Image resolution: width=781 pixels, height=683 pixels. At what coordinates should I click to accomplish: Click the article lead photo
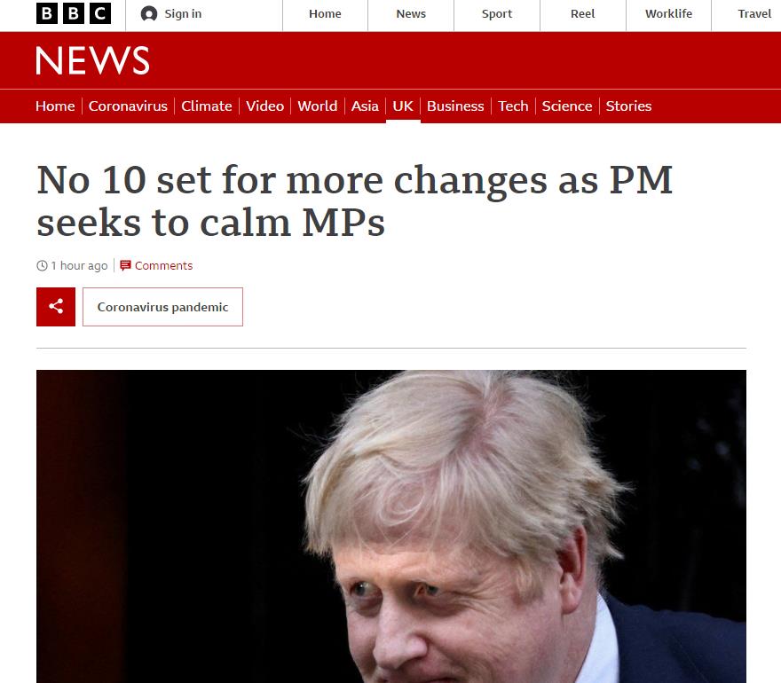click(x=391, y=526)
